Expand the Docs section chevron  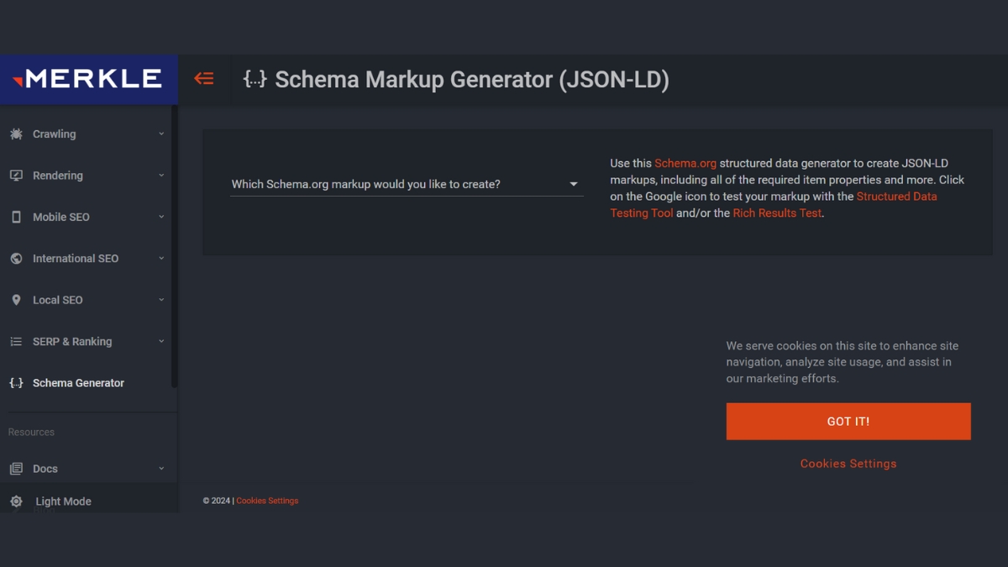tap(161, 469)
